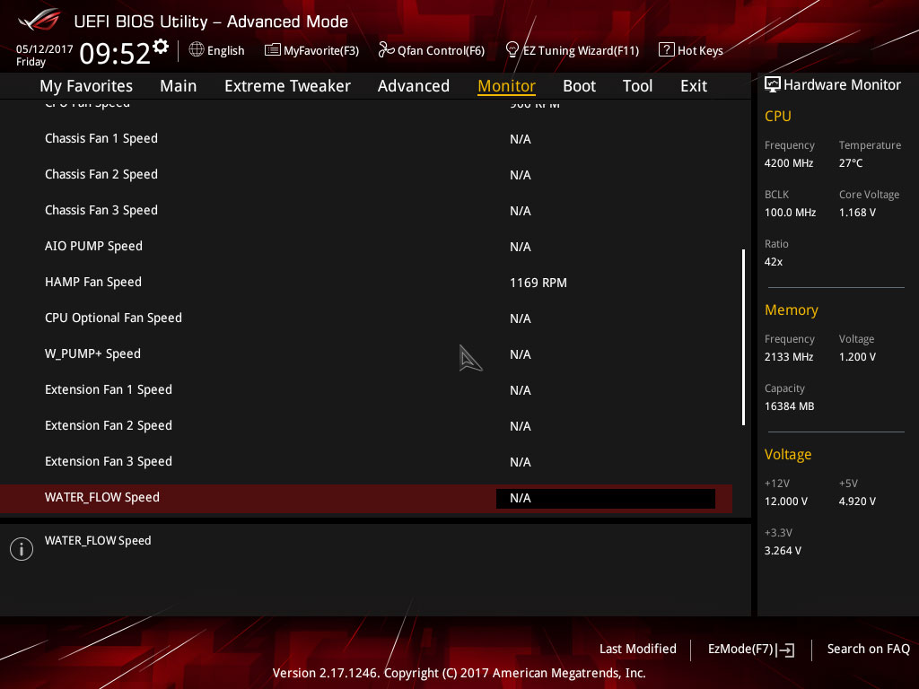Start EZ Tuning Wizard(F11)
This screenshot has width=919, height=689.
pos(573,50)
